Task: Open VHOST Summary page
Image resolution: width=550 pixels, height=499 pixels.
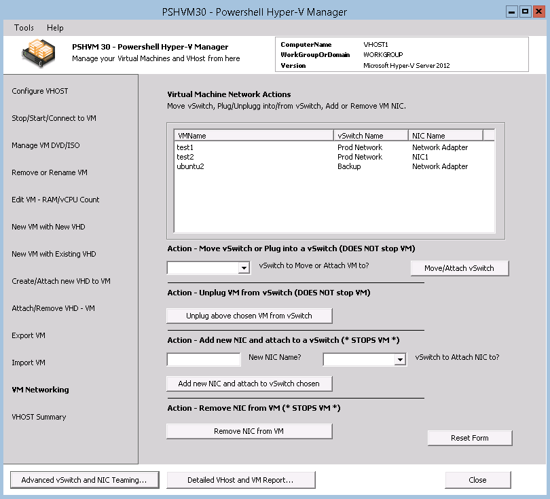Action: (39, 417)
